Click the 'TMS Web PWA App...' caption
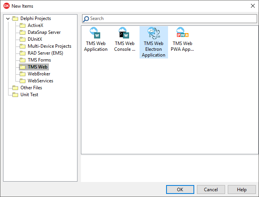The height and width of the screenshot is (197, 259). [182, 46]
